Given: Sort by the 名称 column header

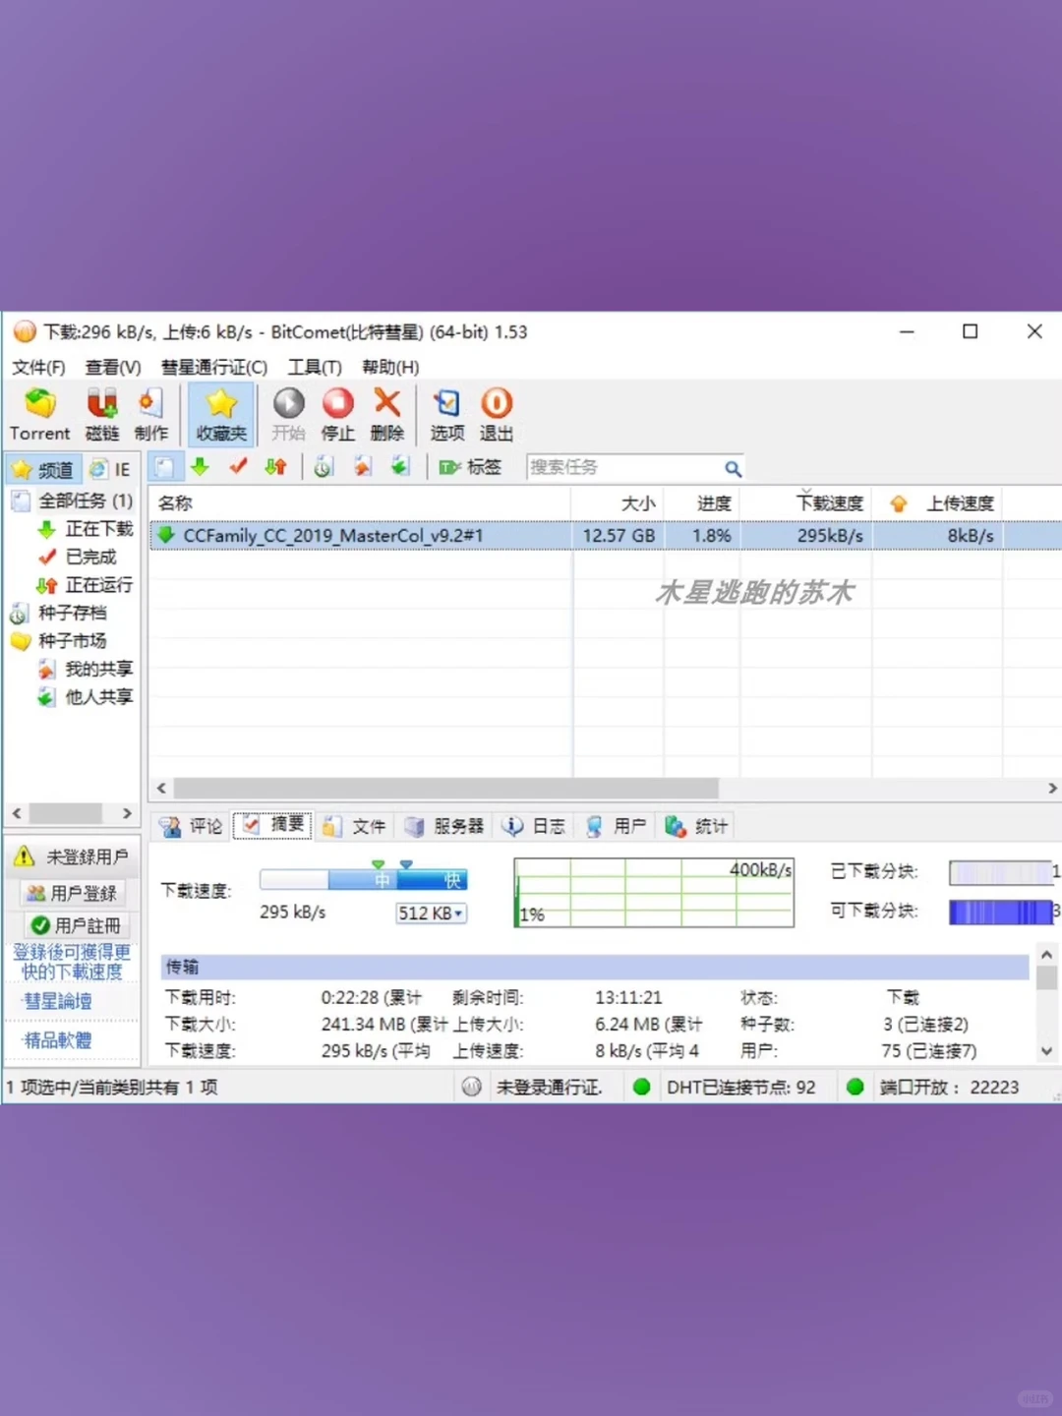Looking at the screenshot, I should (x=360, y=502).
